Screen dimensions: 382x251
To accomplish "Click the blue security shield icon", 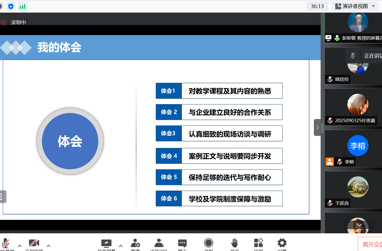I will 11,6.
